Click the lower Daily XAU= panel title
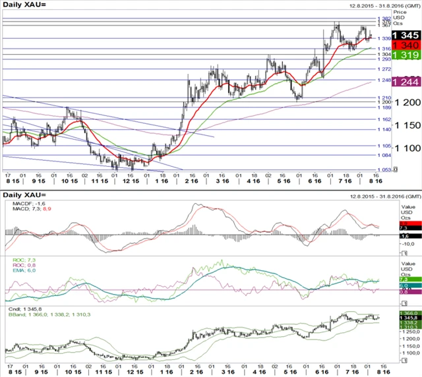Viewport: 422px width, 377px height. 24,196
